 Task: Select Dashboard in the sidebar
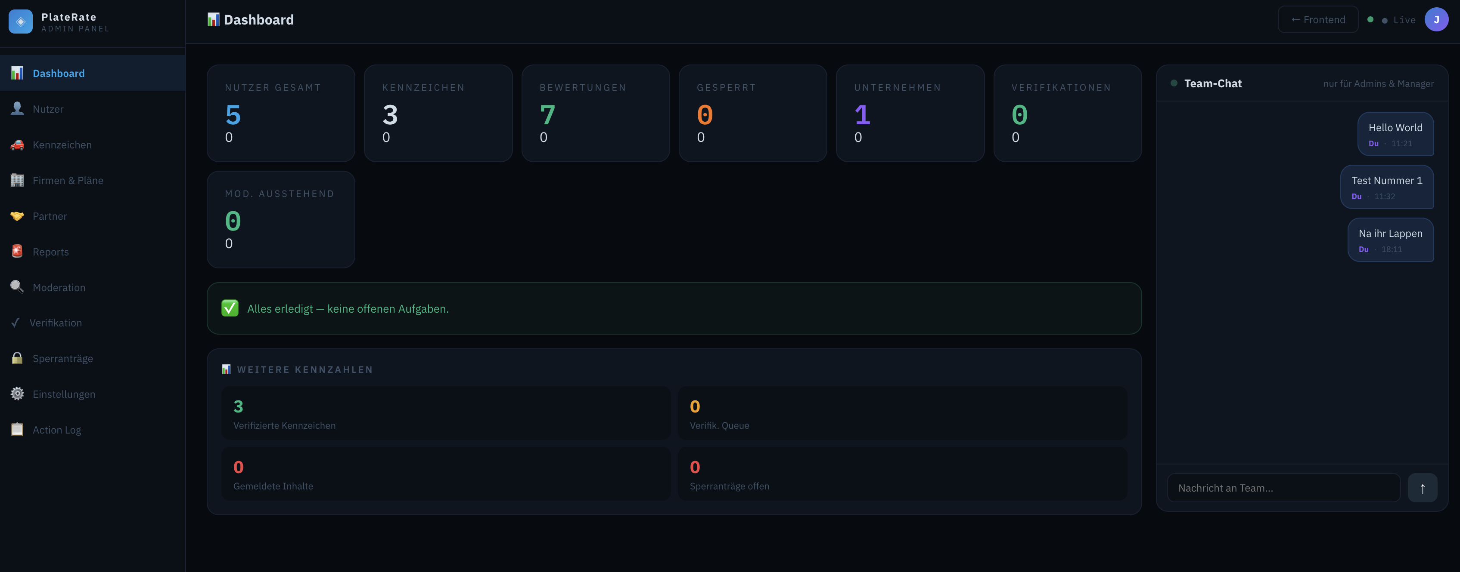point(93,73)
